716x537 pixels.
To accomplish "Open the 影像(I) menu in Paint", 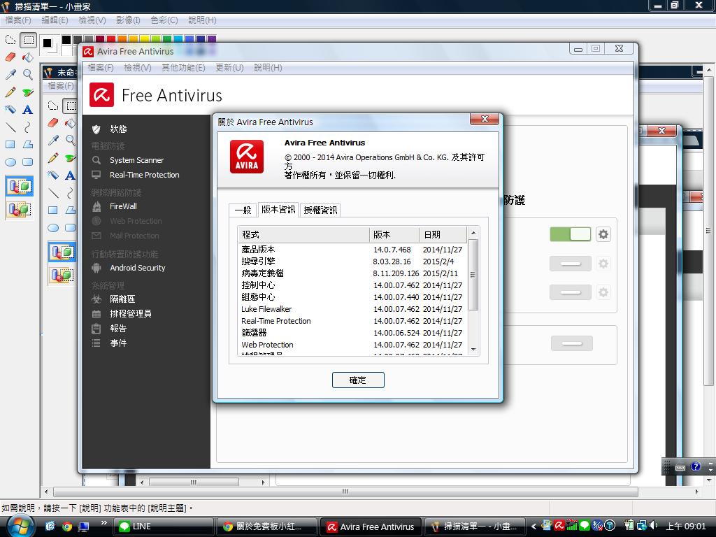I will 128,20.
